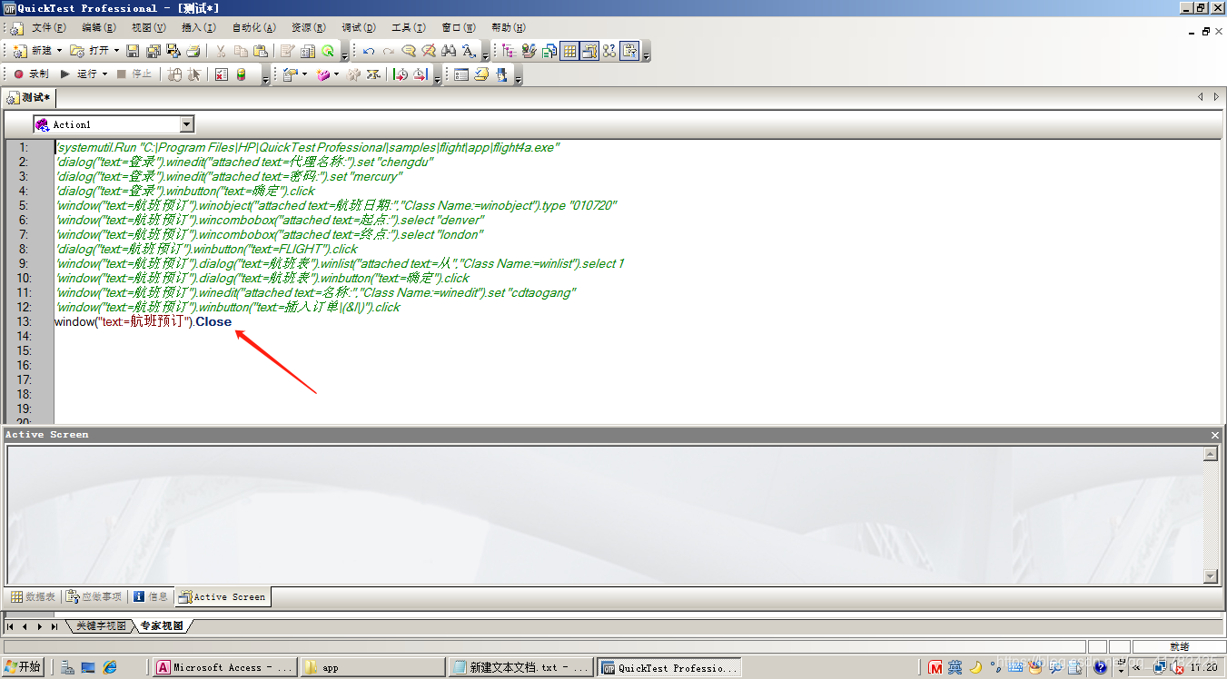This screenshot has height=679, width=1227.
Task: Click the muted volume icon in the system tray
Action: pos(1178,667)
